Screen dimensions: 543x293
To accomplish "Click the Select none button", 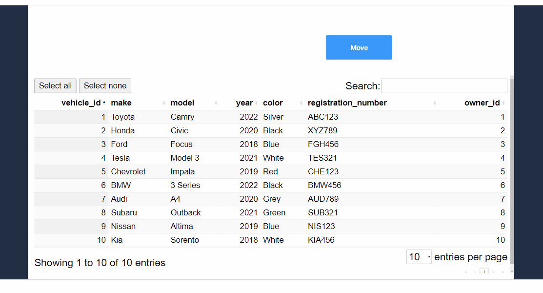I will click(x=105, y=86).
